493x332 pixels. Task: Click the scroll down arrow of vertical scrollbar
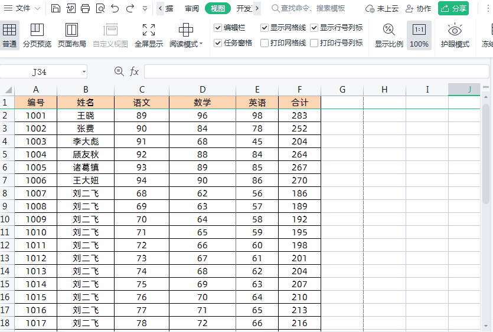coord(486,326)
